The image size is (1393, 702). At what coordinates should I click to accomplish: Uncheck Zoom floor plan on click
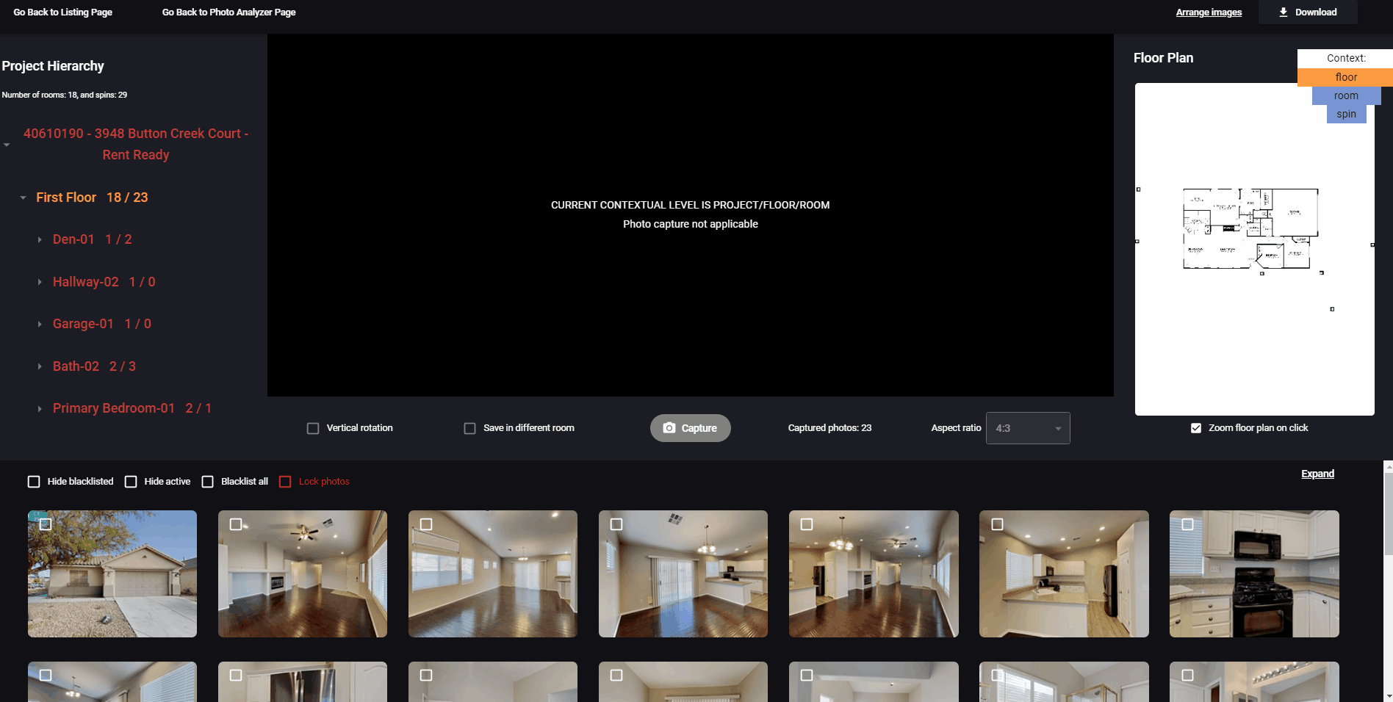(x=1196, y=428)
